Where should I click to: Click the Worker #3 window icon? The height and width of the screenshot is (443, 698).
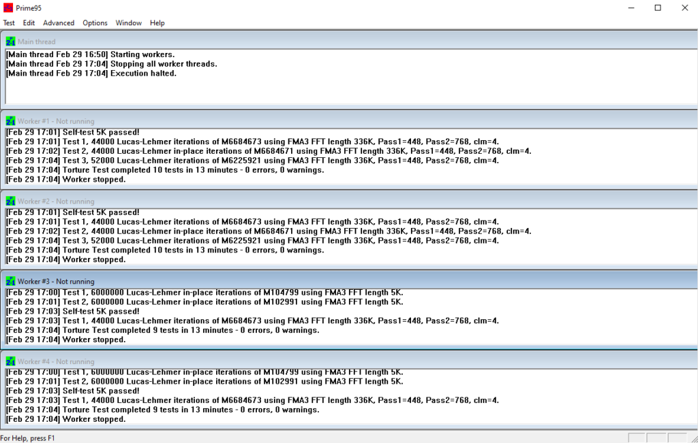10,281
